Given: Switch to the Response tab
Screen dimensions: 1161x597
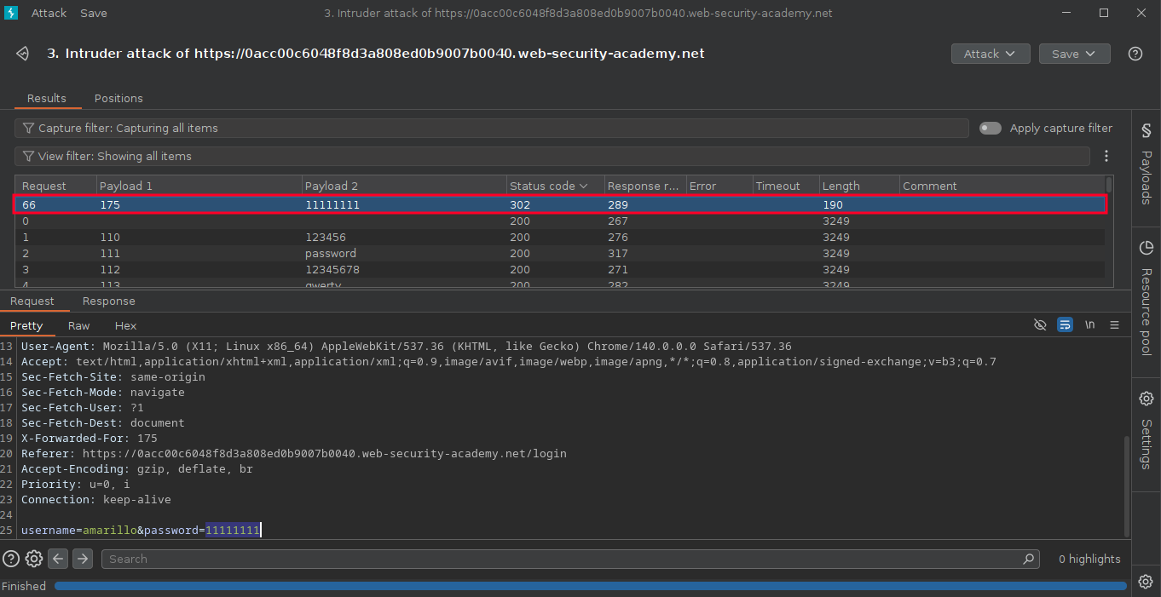Looking at the screenshot, I should [108, 301].
